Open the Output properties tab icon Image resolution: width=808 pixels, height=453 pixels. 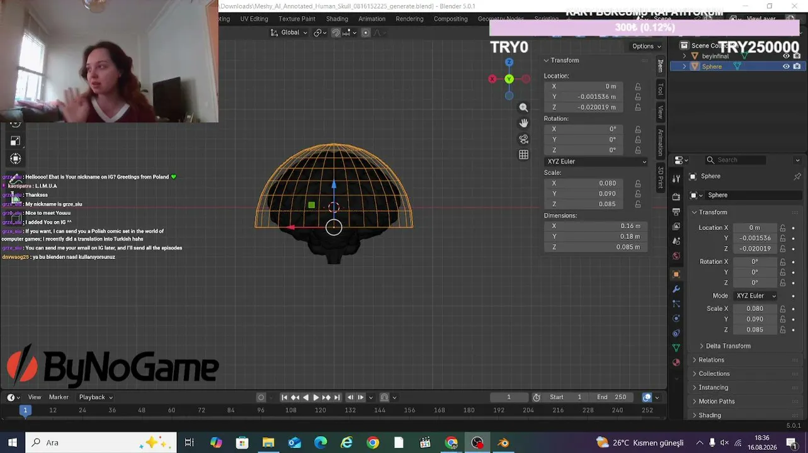676,211
